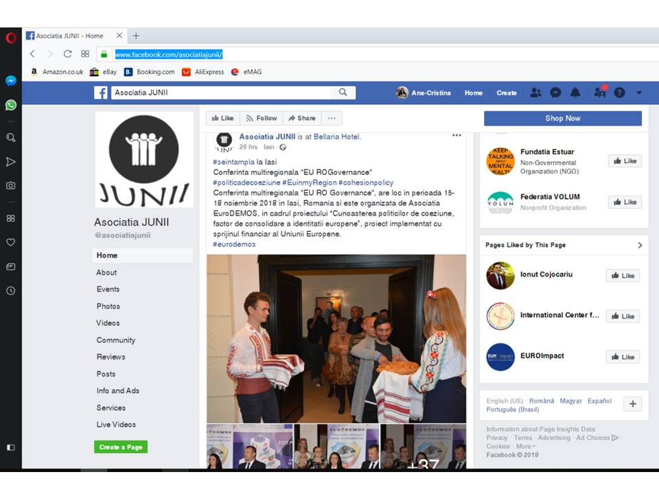Open post options ellipsis menu

(x=457, y=135)
